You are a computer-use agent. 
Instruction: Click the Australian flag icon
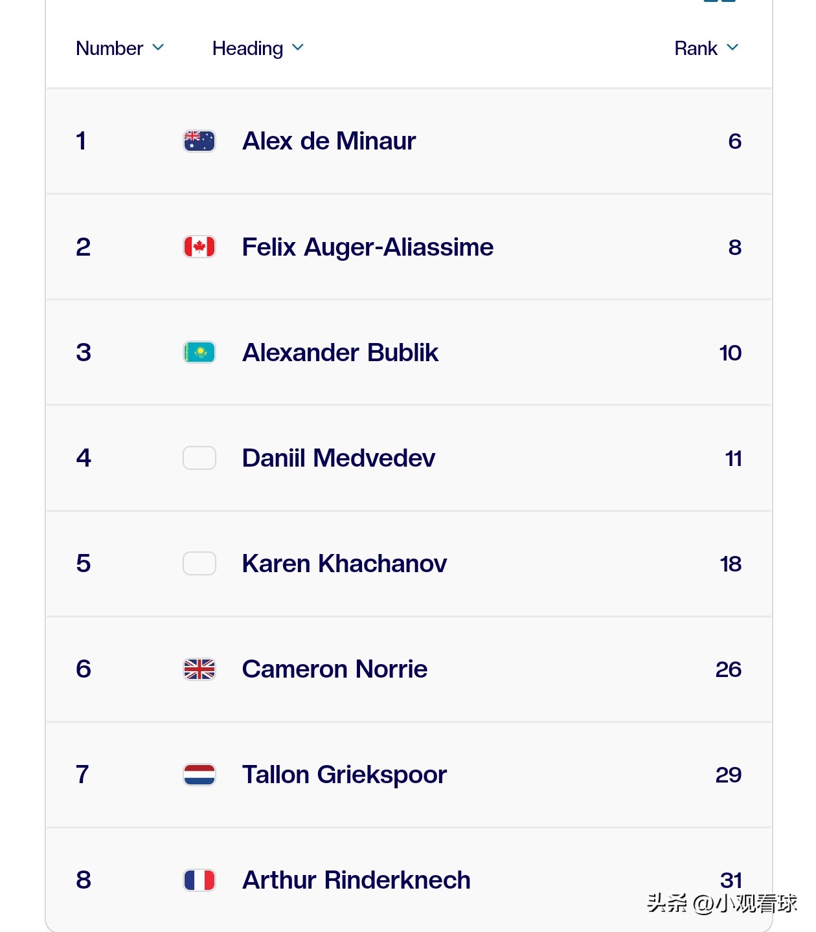tap(199, 141)
